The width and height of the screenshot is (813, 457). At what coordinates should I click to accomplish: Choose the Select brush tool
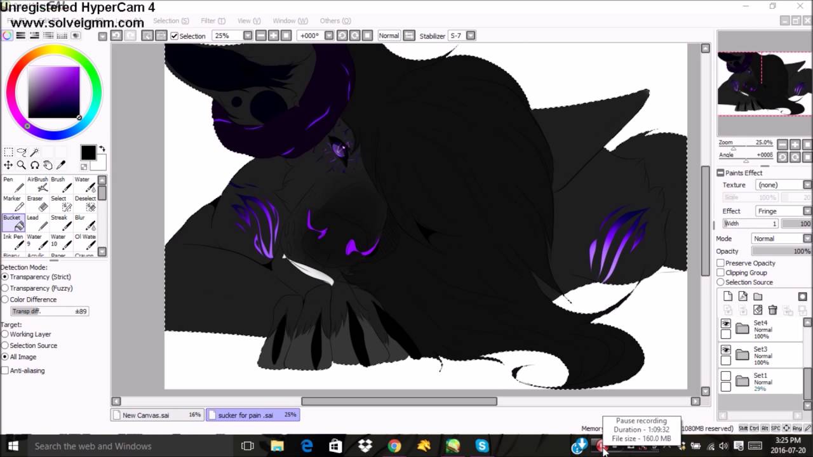(x=61, y=203)
